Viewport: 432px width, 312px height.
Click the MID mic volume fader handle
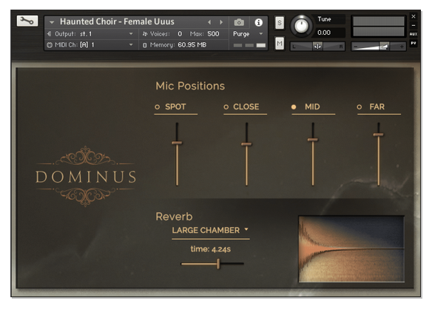313,140
